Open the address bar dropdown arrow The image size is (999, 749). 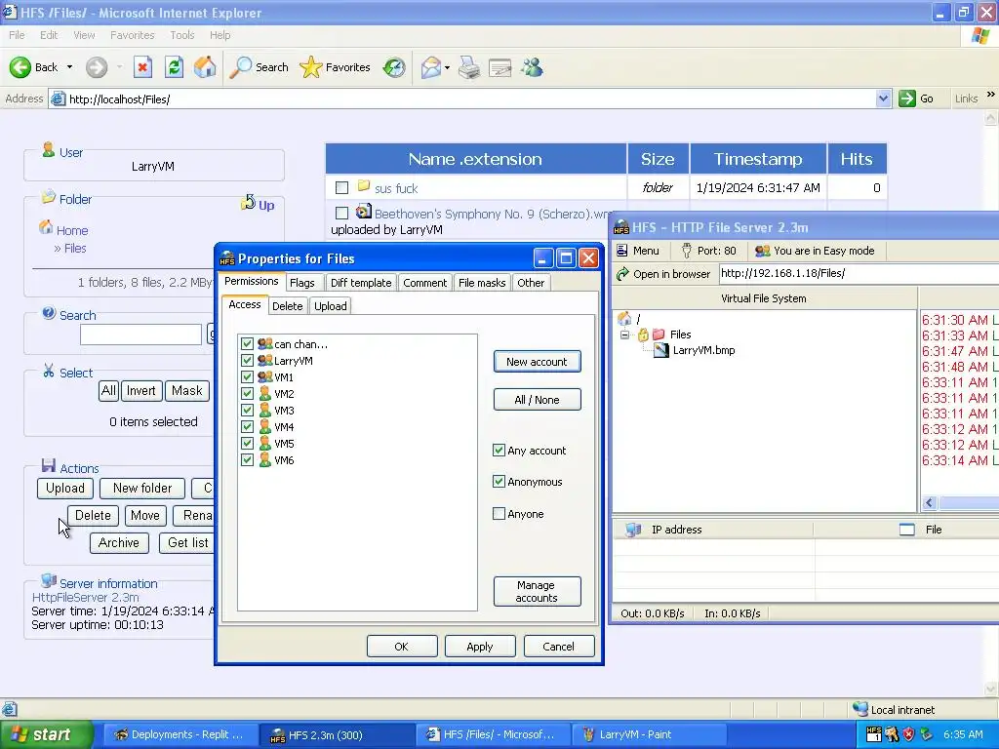883,99
